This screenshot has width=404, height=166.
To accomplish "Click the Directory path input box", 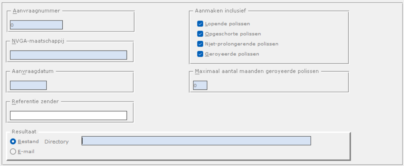I will (x=196, y=141).
